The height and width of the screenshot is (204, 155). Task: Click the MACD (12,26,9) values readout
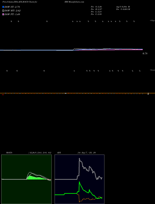[x=40, y=153]
